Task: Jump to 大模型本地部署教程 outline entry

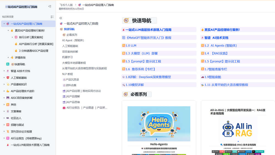Action: [x=74, y=63]
